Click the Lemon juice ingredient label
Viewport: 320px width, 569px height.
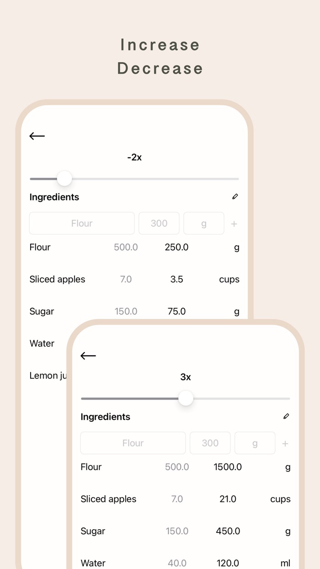point(48,375)
